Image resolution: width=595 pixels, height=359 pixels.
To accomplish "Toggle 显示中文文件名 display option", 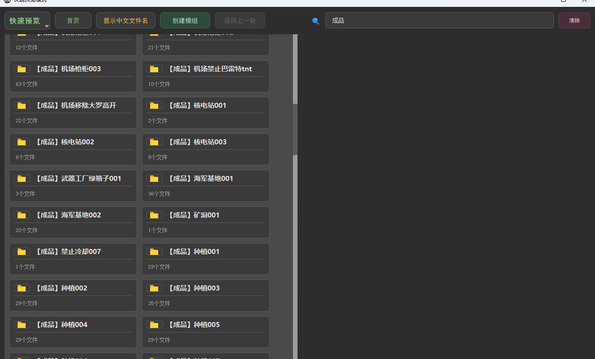I will click(126, 21).
